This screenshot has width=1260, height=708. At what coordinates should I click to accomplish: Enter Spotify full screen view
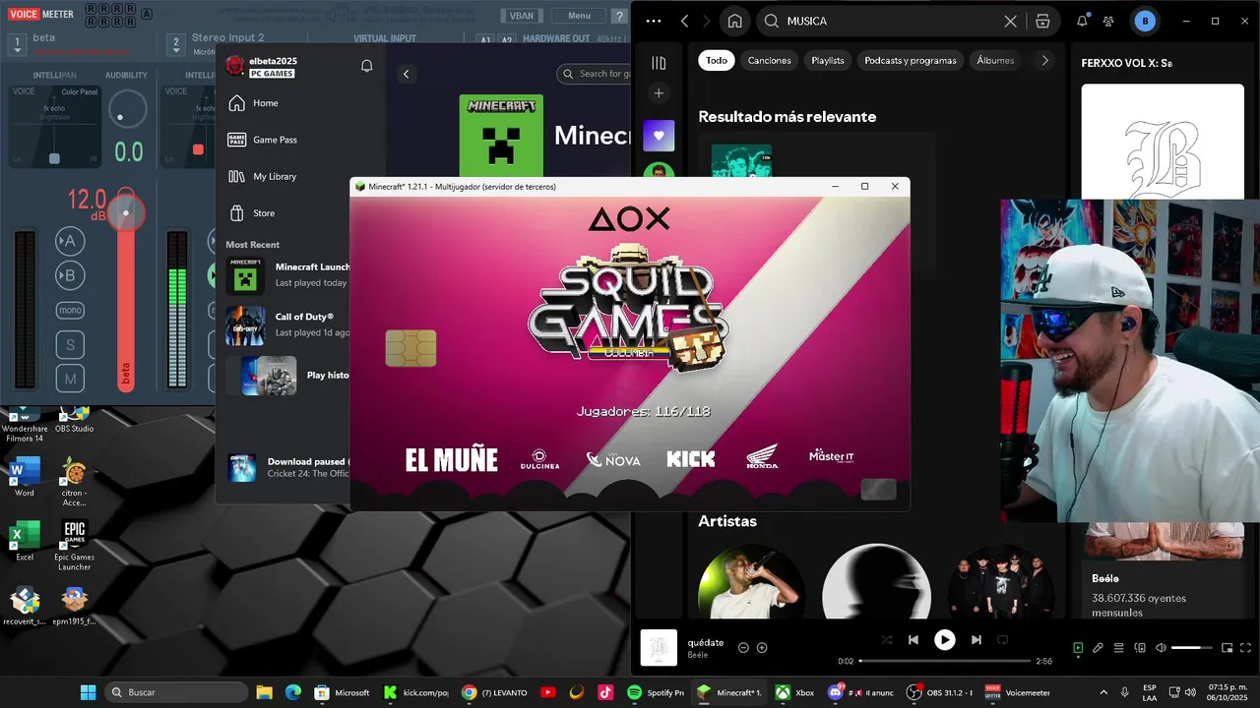1246,648
